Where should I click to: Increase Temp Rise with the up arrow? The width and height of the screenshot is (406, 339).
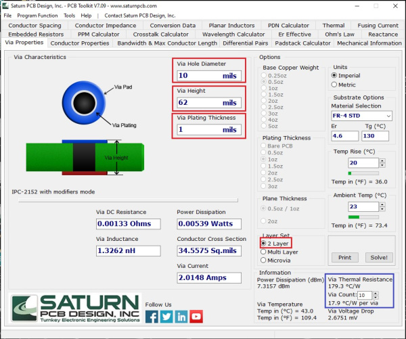pyautogui.click(x=382, y=161)
